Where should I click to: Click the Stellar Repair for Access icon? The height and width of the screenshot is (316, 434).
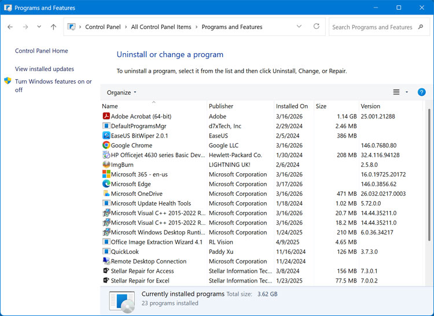(106, 271)
